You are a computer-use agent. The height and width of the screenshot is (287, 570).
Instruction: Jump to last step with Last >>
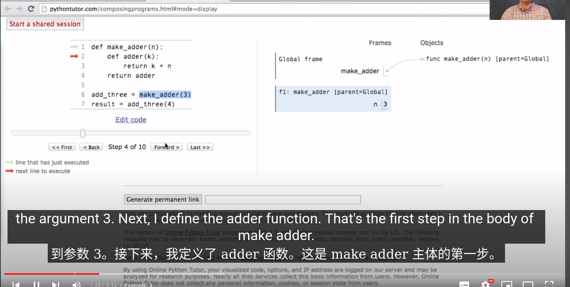tap(200, 147)
